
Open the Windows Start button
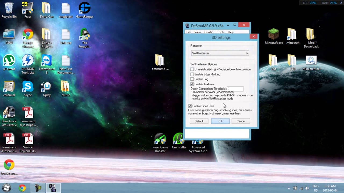6,188
